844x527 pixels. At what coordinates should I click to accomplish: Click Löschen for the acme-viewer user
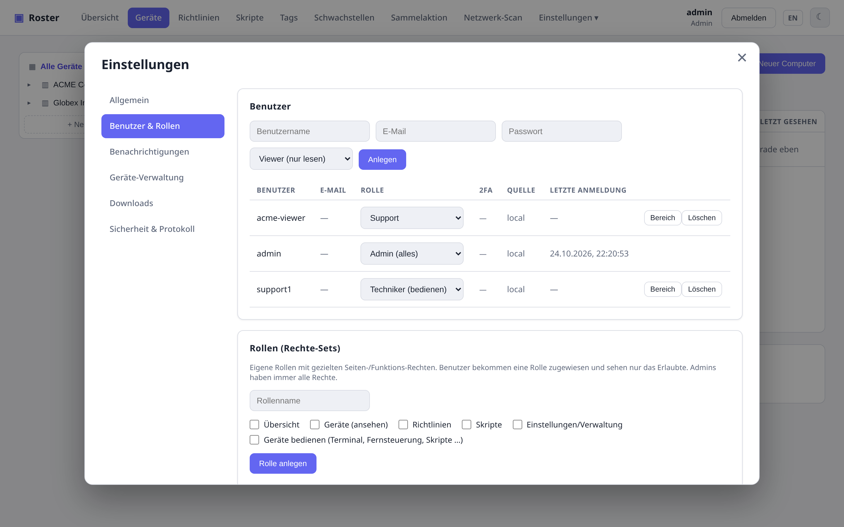[702, 218]
